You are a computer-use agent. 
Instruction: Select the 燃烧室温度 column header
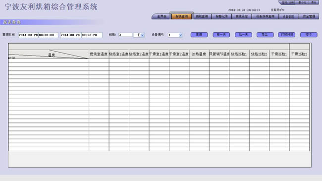(x=99, y=55)
